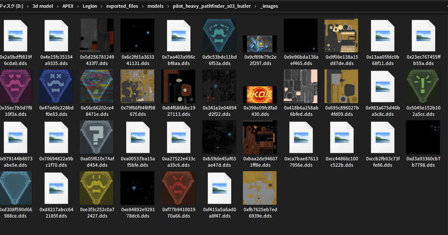Pick file icon 0xca7bae876137956e.dds
Viewport: 448px width, 235px height.
tap(301, 137)
